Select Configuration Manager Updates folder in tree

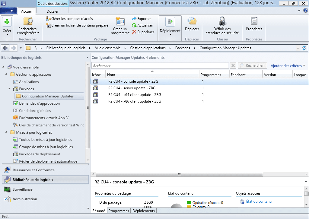(x=49, y=96)
